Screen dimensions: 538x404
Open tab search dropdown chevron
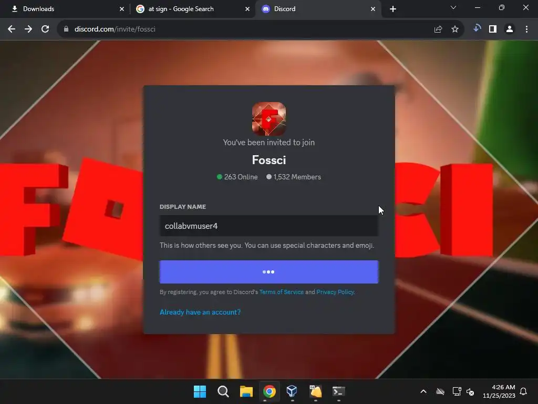pos(453,7)
